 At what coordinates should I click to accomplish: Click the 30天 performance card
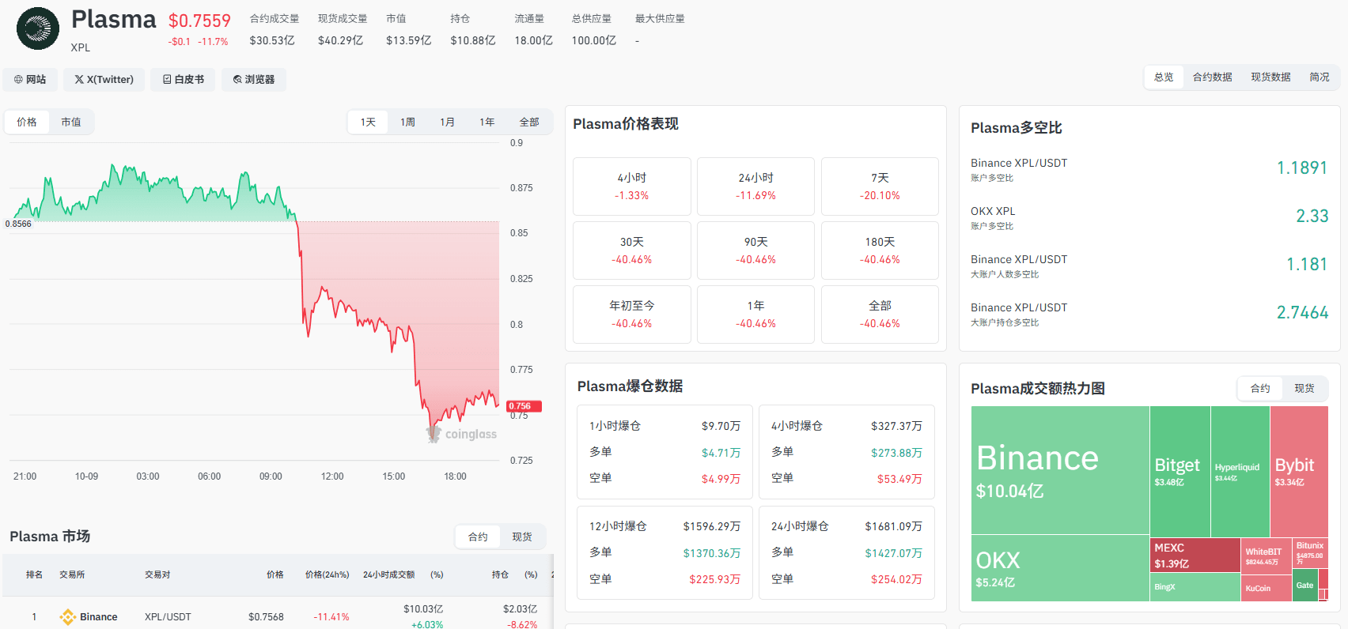pyautogui.click(x=632, y=250)
